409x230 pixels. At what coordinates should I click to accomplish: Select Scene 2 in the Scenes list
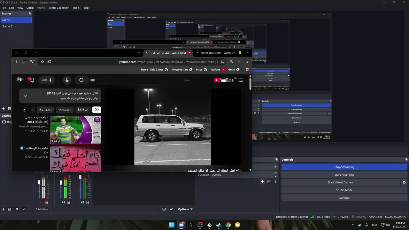(16, 26)
